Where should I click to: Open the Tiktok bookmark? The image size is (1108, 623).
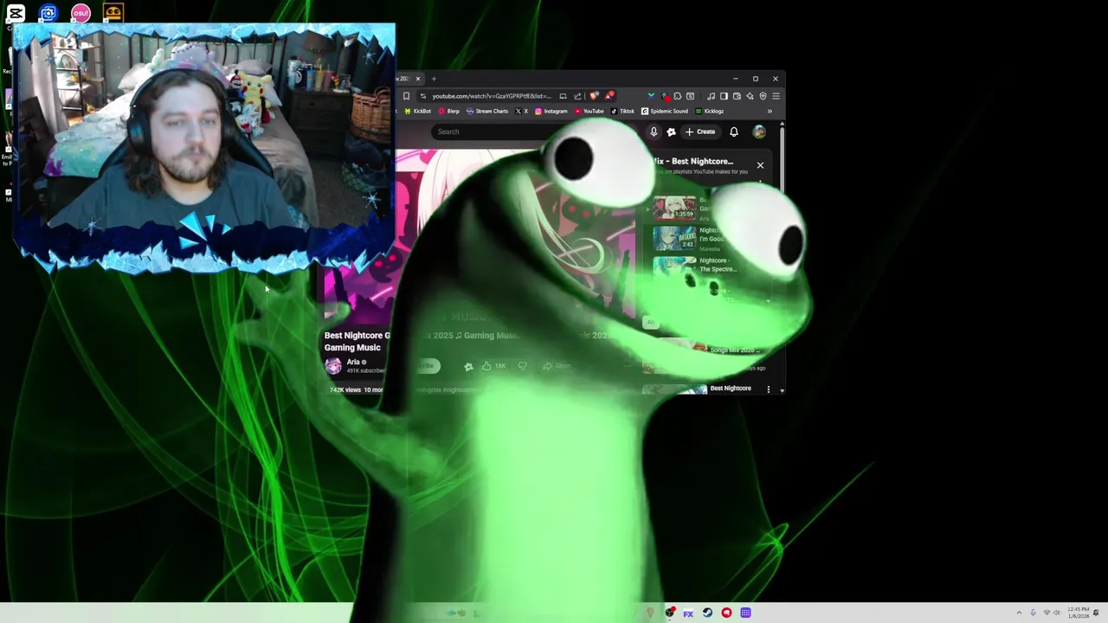coord(622,111)
